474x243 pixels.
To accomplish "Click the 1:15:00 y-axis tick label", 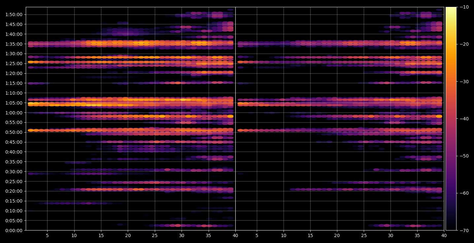I will [14, 83].
